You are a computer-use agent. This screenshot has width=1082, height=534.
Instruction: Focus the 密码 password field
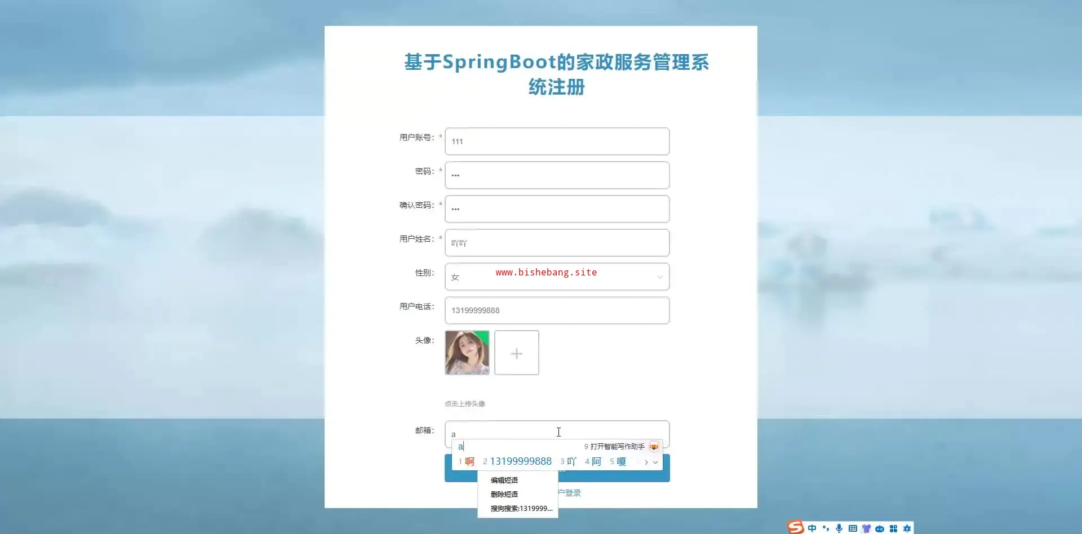[557, 175]
